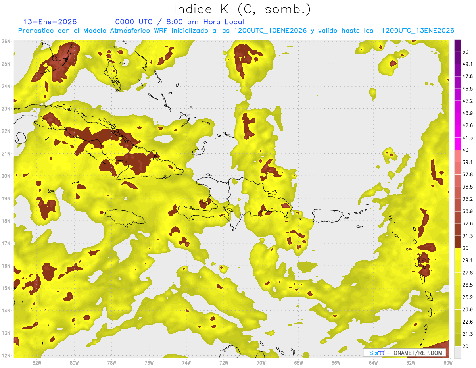This screenshot has width=476, height=368.
Task: Click '1200UTC_10ENE2026' initialization time text
Action: point(271,31)
